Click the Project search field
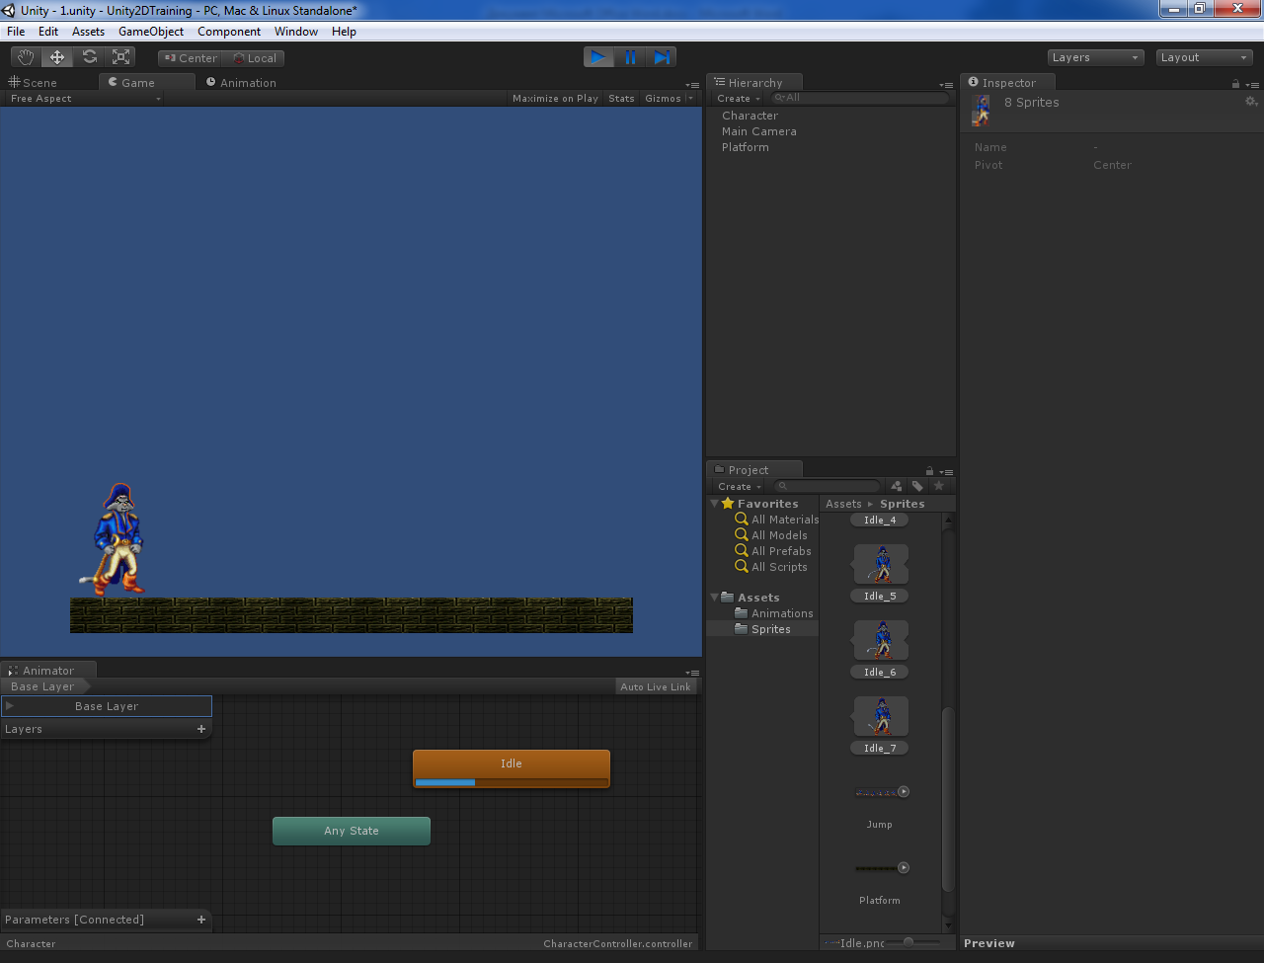Image resolution: width=1264 pixels, height=963 pixels. (x=826, y=486)
